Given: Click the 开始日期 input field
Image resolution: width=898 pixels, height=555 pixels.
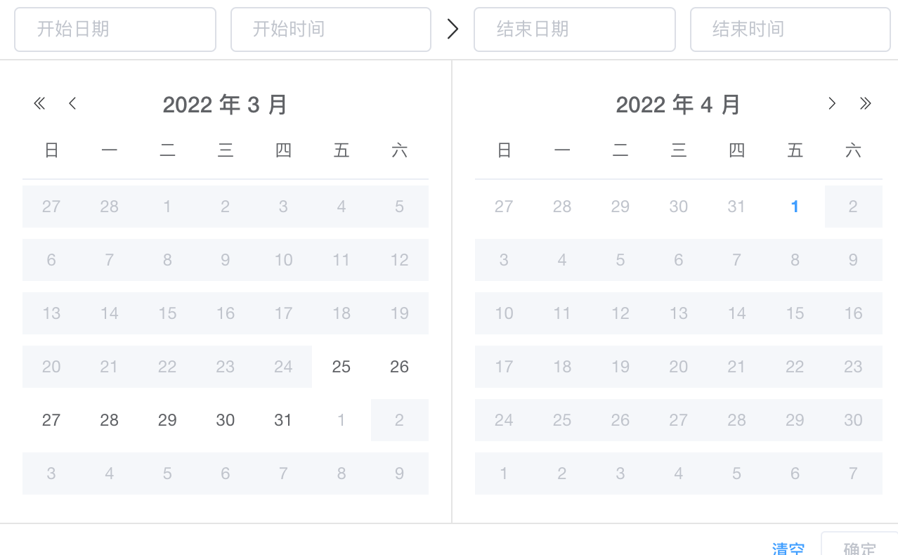Looking at the screenshot, I should point(115,29).
